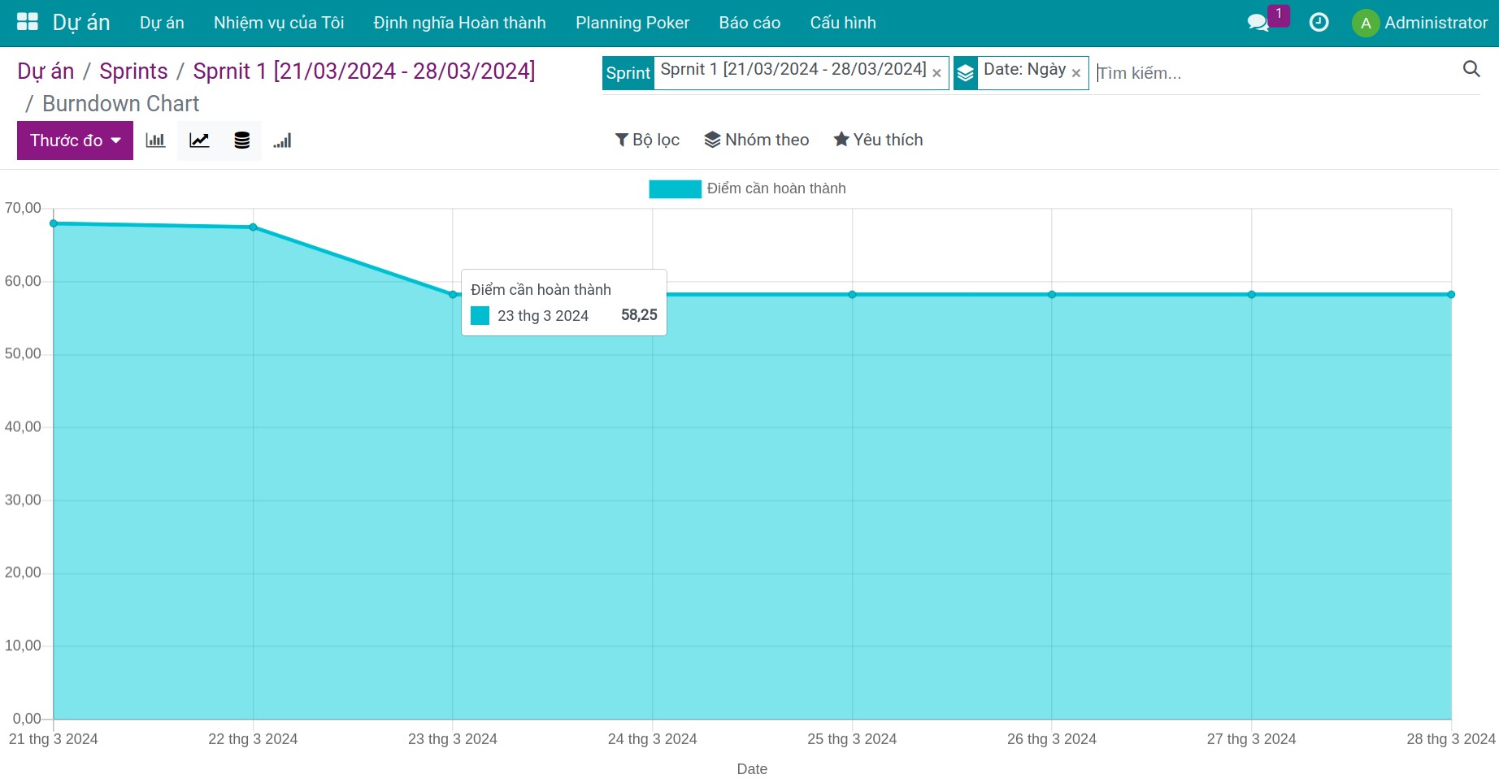The image size is (1499, 783).
Task: Open the apps grid menu icon
Action: point(28,22)
